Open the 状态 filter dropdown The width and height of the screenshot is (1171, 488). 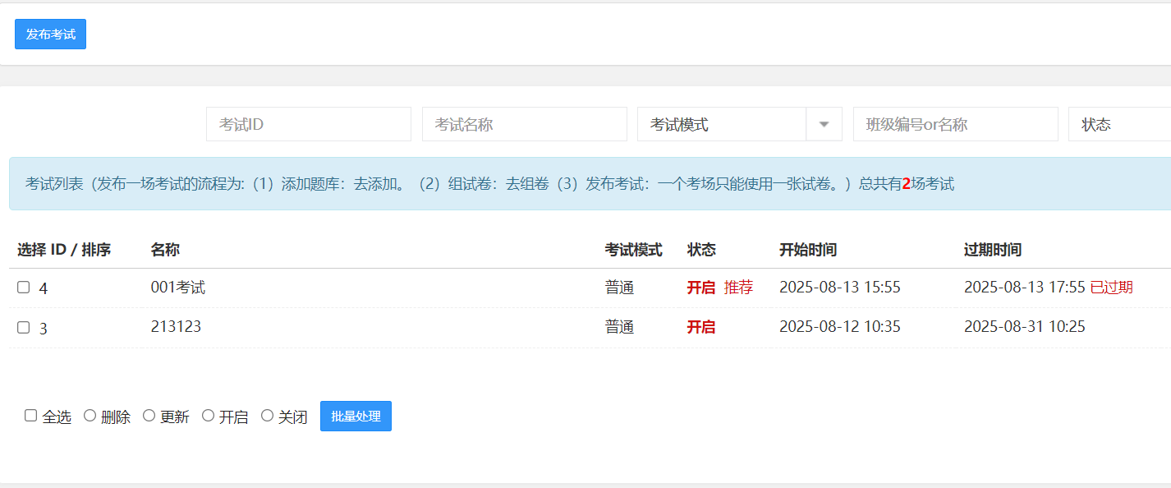coord(1118,124)
